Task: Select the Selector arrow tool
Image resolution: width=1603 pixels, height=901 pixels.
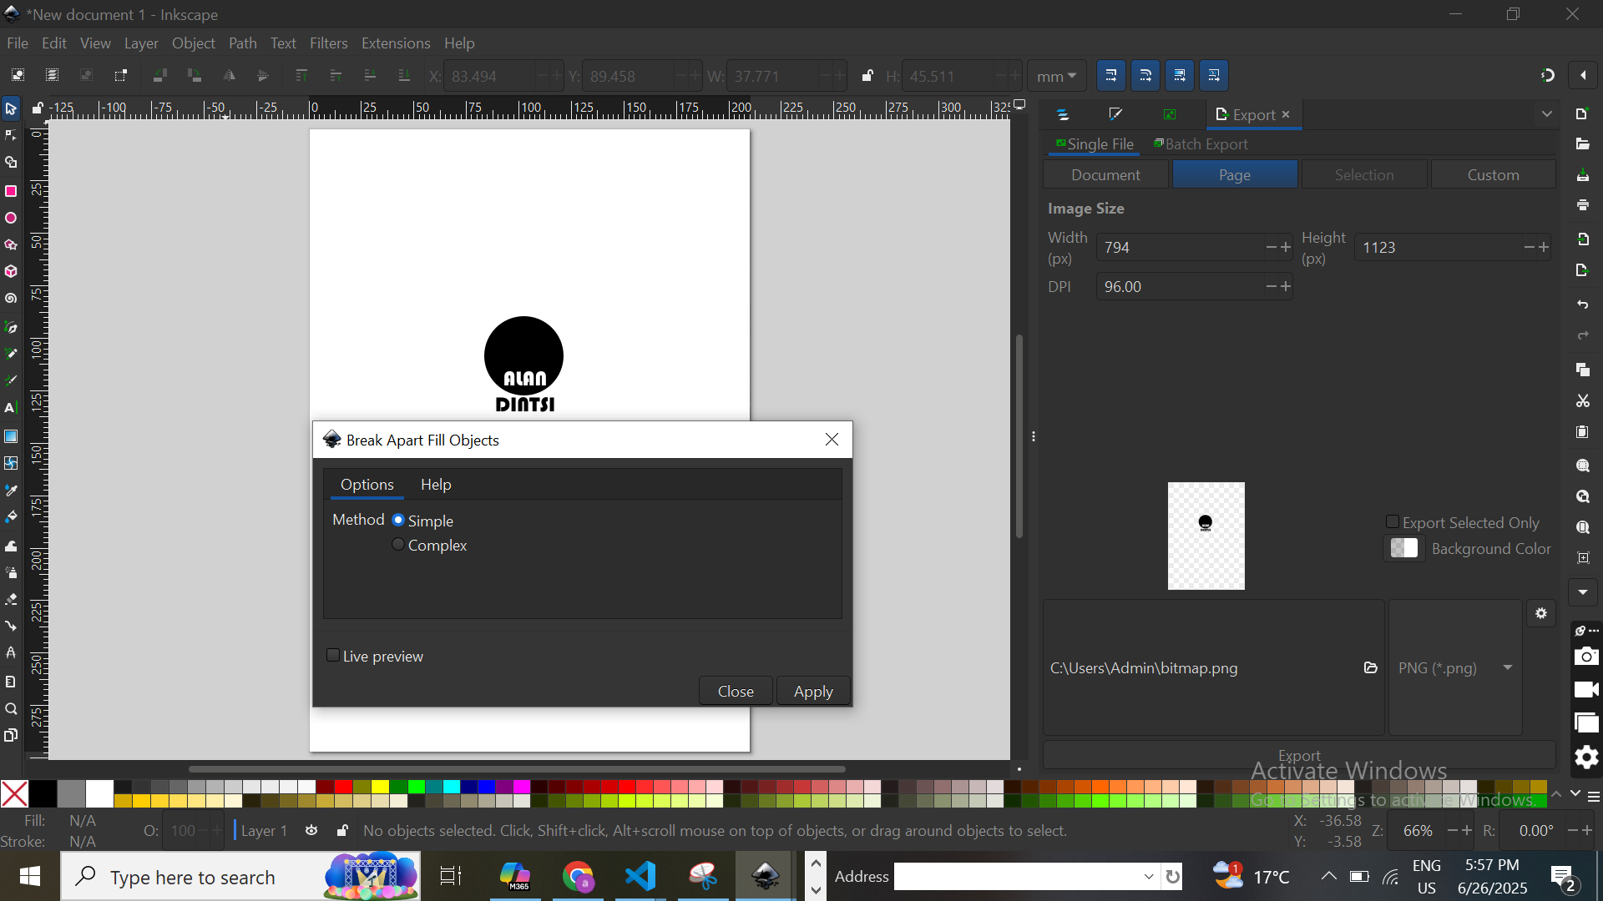Action: [x=11, y=108]
